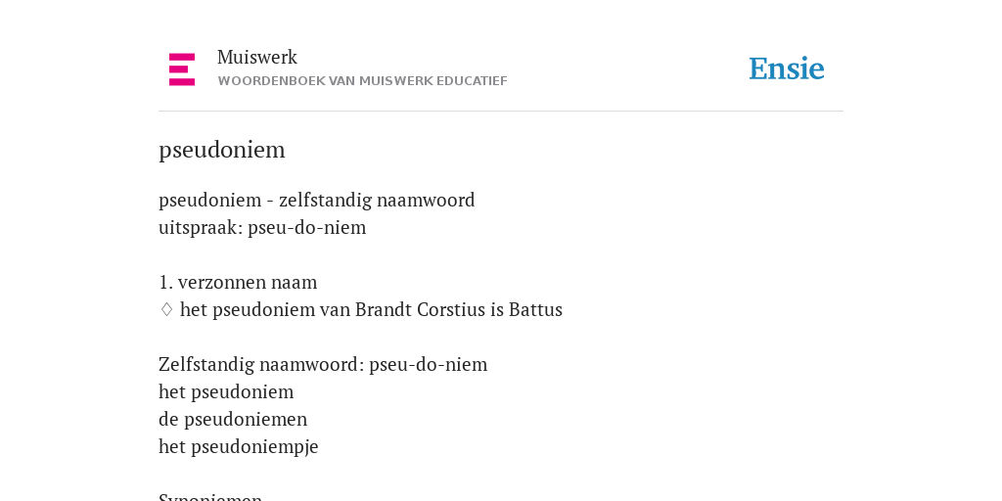Viewport: 1002px width, 501px height.
Task: Click the number '1.' of the definition
Action: 165,282
